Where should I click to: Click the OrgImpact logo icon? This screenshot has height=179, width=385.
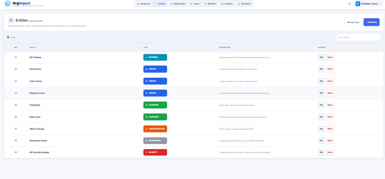pyautogui.click(x=8, y=4)
